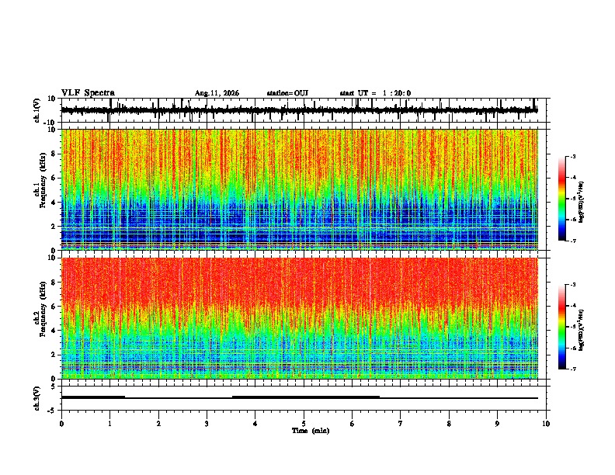Click the 2 tick on time axis
The width and height of the screenshot is (615, 475).
(158, 424)
